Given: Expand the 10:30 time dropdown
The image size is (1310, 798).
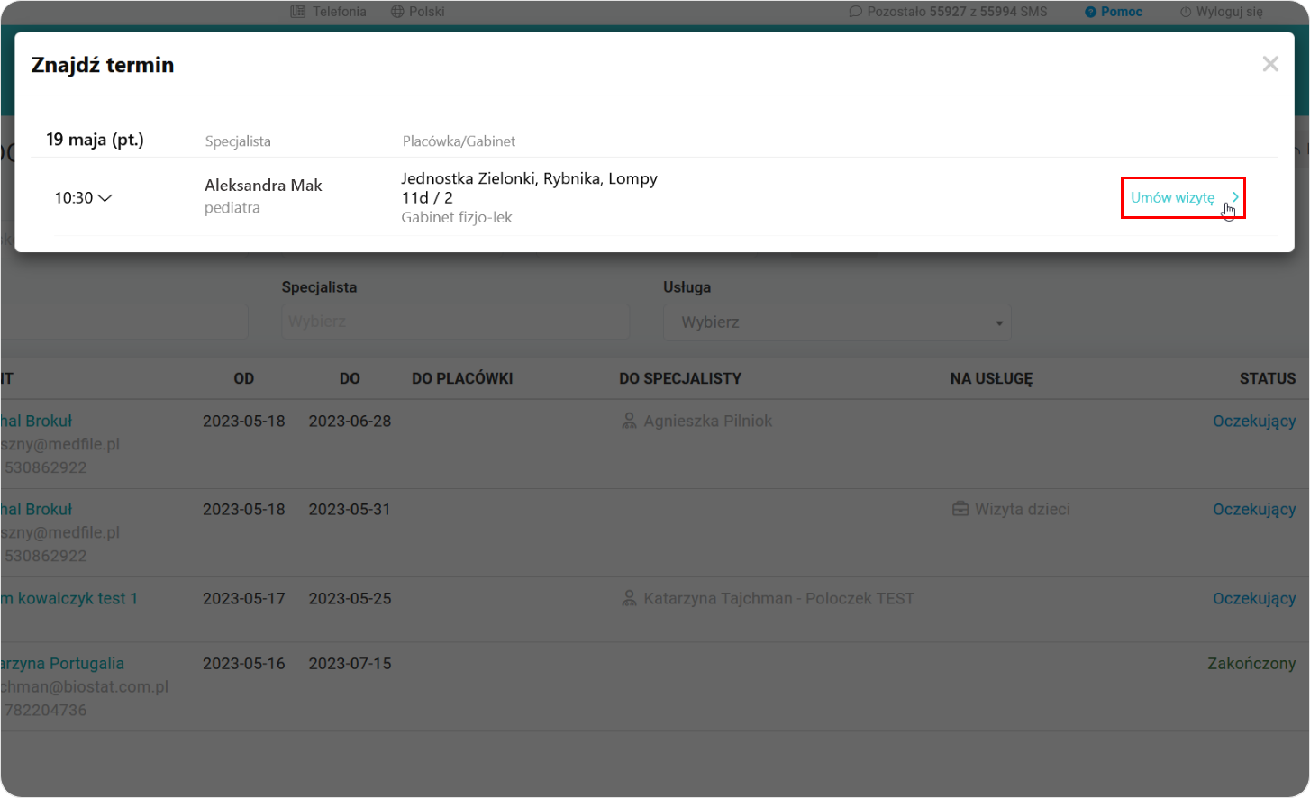Looking at the screenshot, I should pos(83,198).
